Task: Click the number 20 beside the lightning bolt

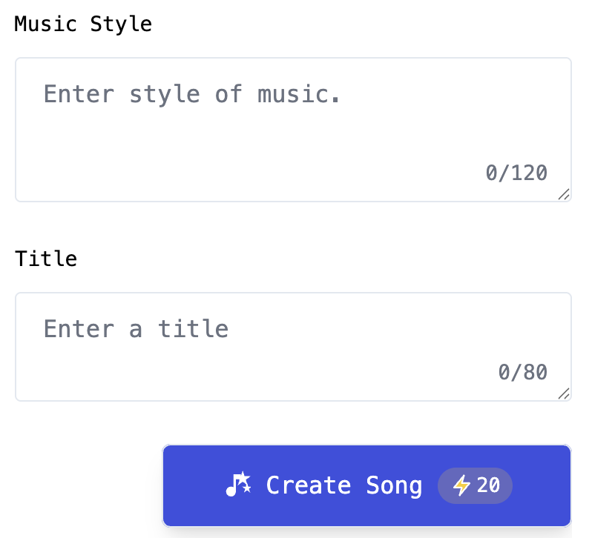Action: point(488,486)
